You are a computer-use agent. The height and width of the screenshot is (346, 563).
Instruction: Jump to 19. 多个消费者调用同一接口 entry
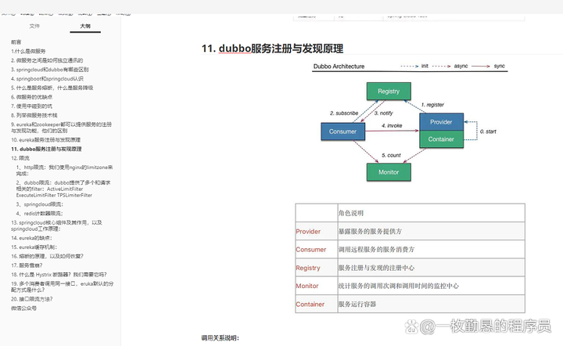62,287
